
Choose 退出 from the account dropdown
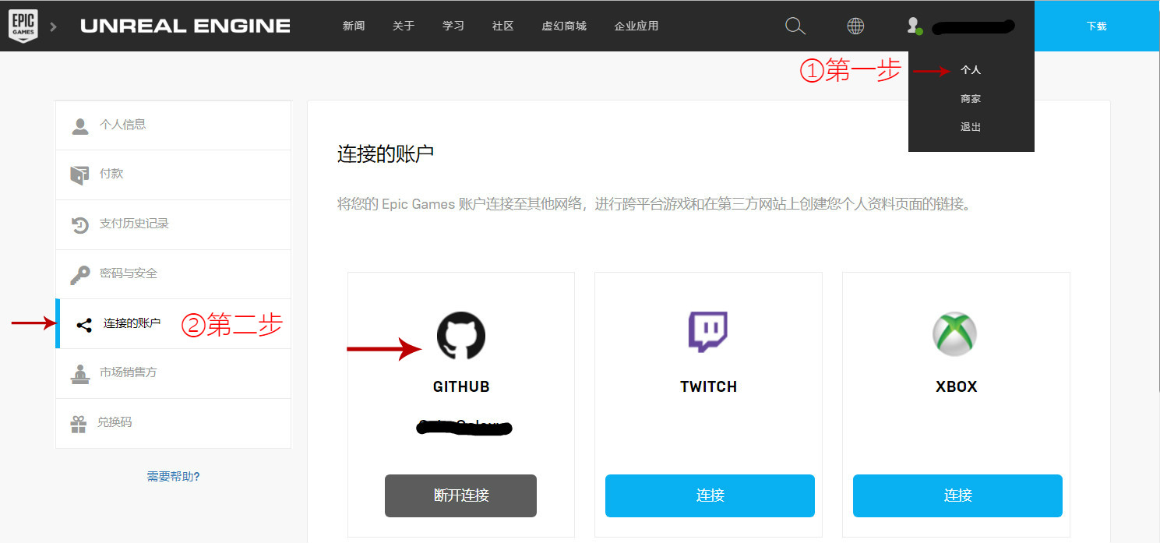pyautogui.click(x=971, y=126)
